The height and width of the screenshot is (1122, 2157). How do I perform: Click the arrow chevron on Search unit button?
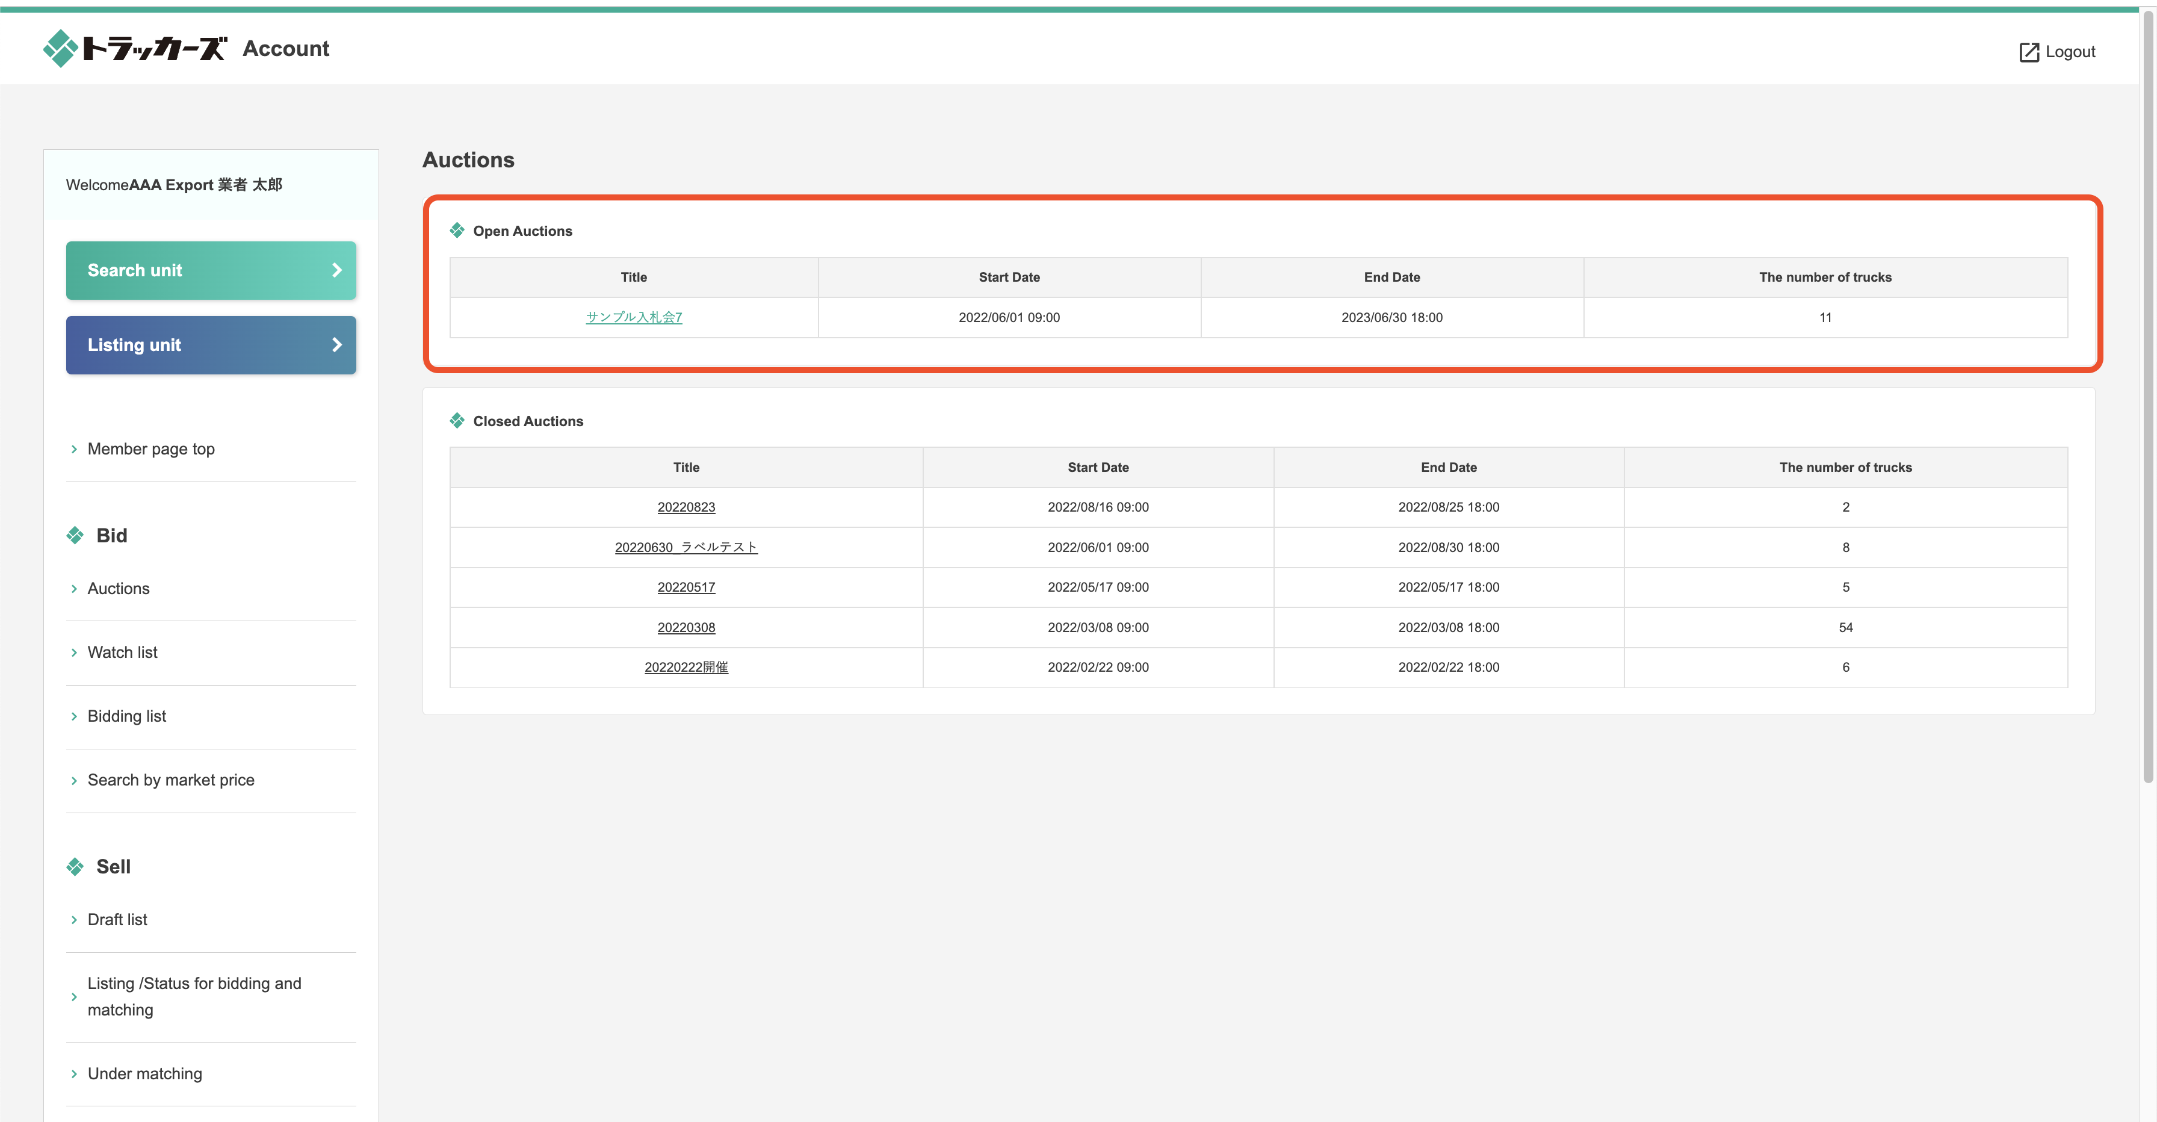coord(336,270)
